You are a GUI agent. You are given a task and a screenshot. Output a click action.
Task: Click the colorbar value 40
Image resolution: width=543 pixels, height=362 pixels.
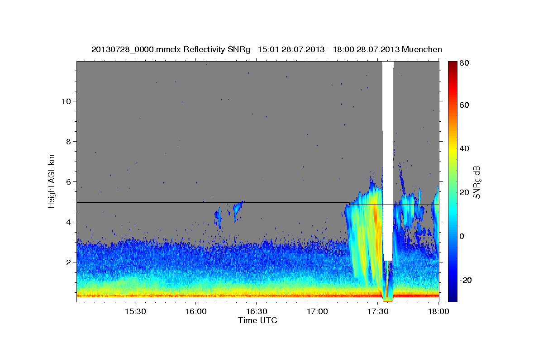(465, 148)
